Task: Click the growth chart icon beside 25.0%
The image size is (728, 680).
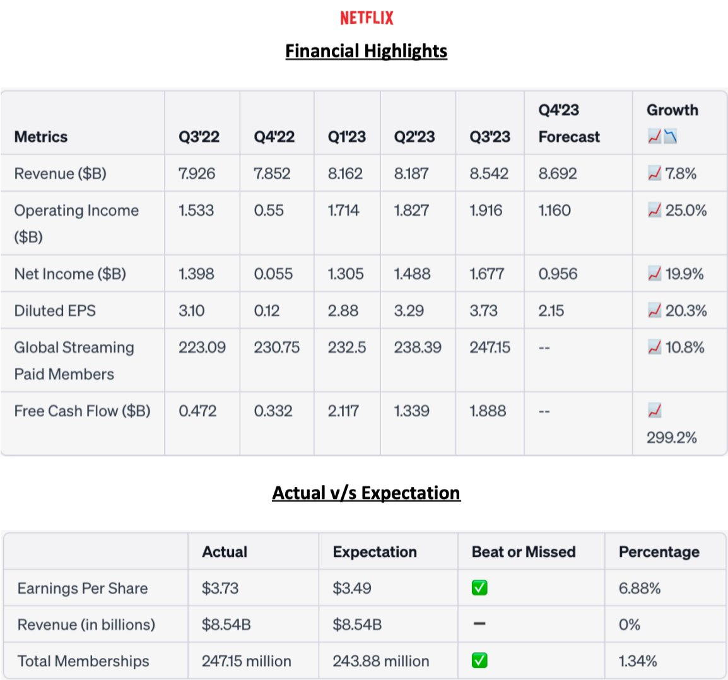Action: click(x=654, y=211)
